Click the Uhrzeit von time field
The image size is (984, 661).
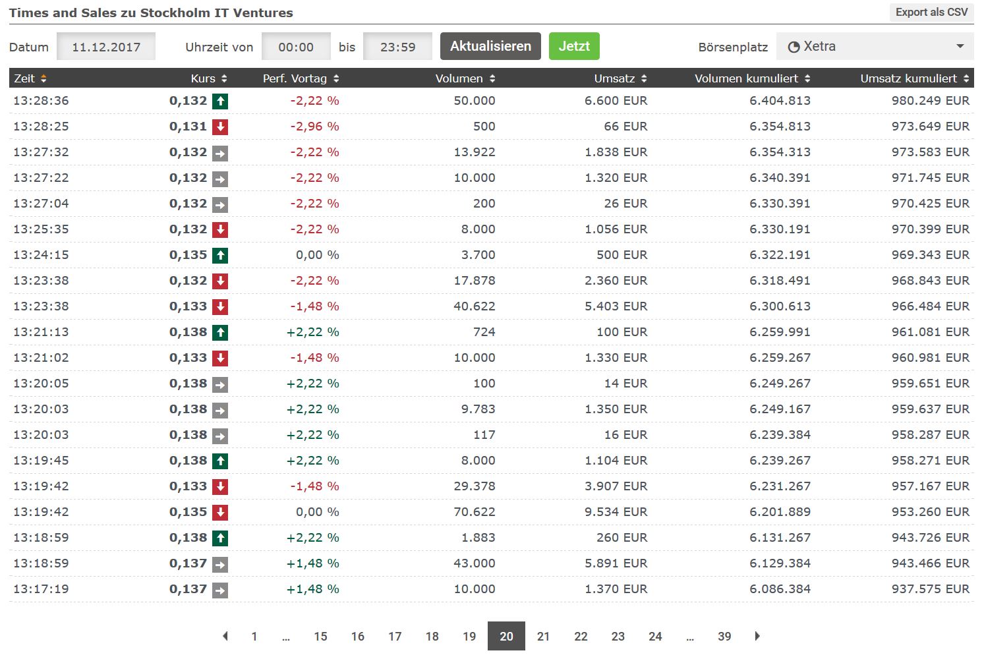click(x=296, y=47)
